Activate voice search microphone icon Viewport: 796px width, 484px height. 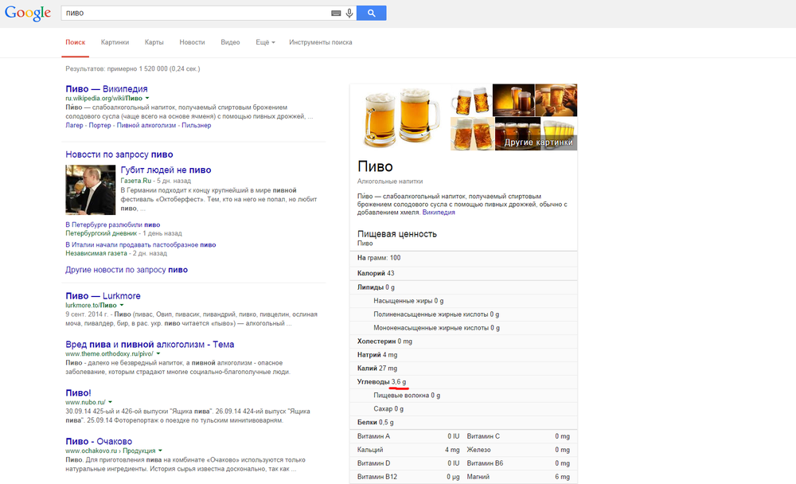(349, 14)
